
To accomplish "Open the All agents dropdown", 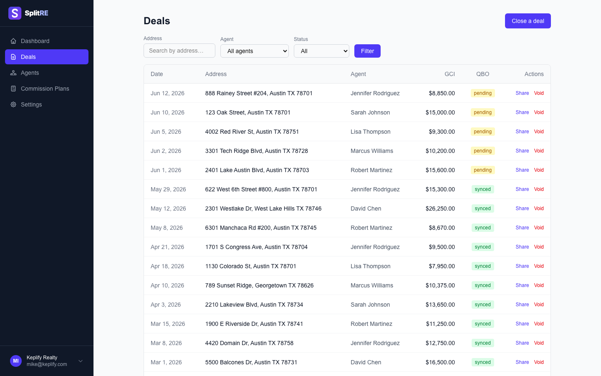I will 255,51.
